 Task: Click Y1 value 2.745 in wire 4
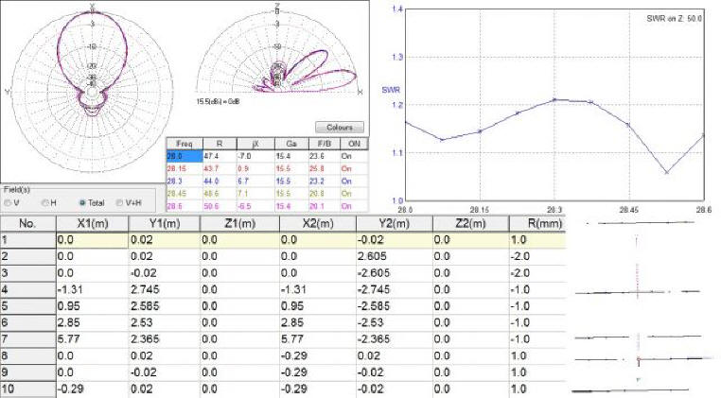click(164, 289)
